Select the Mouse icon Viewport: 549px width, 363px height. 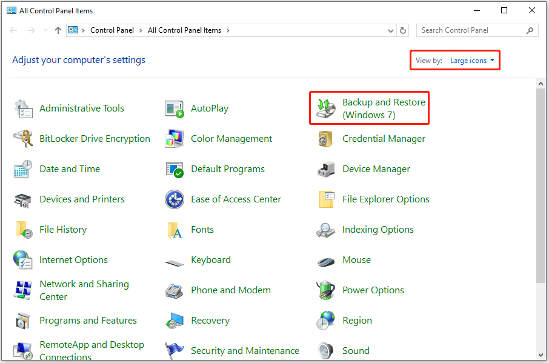[325, 259]
